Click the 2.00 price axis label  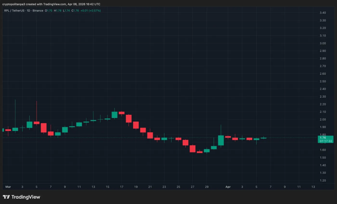coord(322,120)
